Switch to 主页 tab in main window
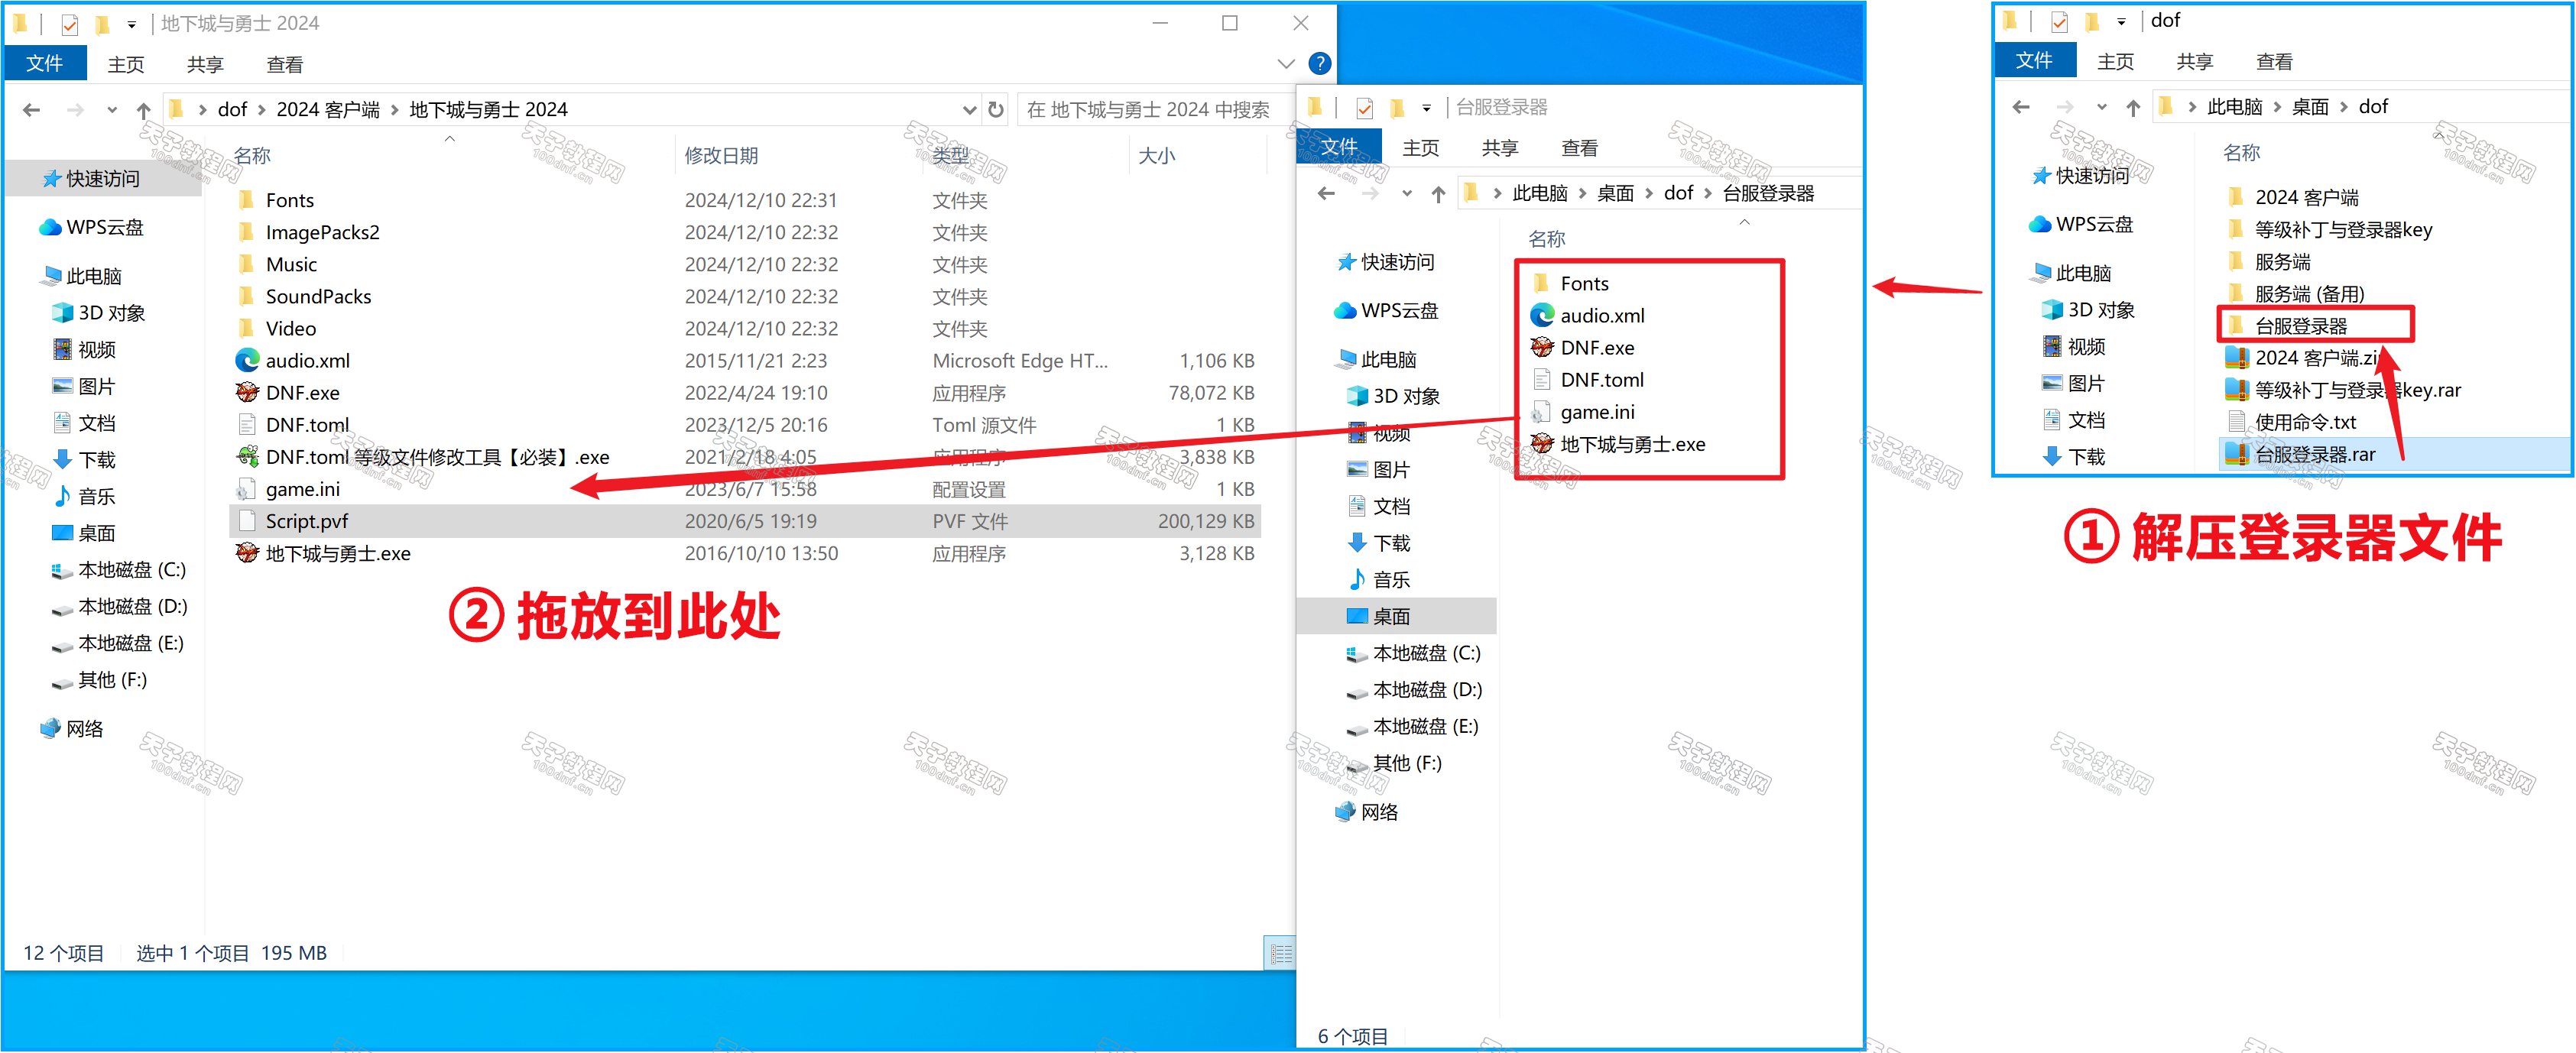2576x1053 pixels. click(126, 64)
